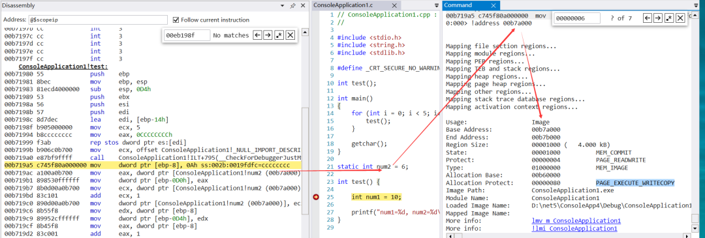705x238 pixels.
Task: Click the highlighted PAGE_EXECUTE_WRITECOPY text
Action: click(x=635, y=183)
